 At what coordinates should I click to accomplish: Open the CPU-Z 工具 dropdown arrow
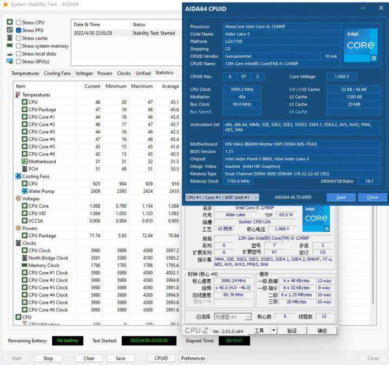(x=276, y=330)
